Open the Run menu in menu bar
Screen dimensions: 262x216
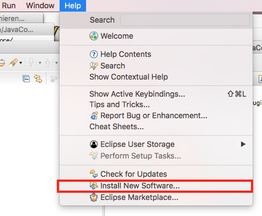coord(9,6)
